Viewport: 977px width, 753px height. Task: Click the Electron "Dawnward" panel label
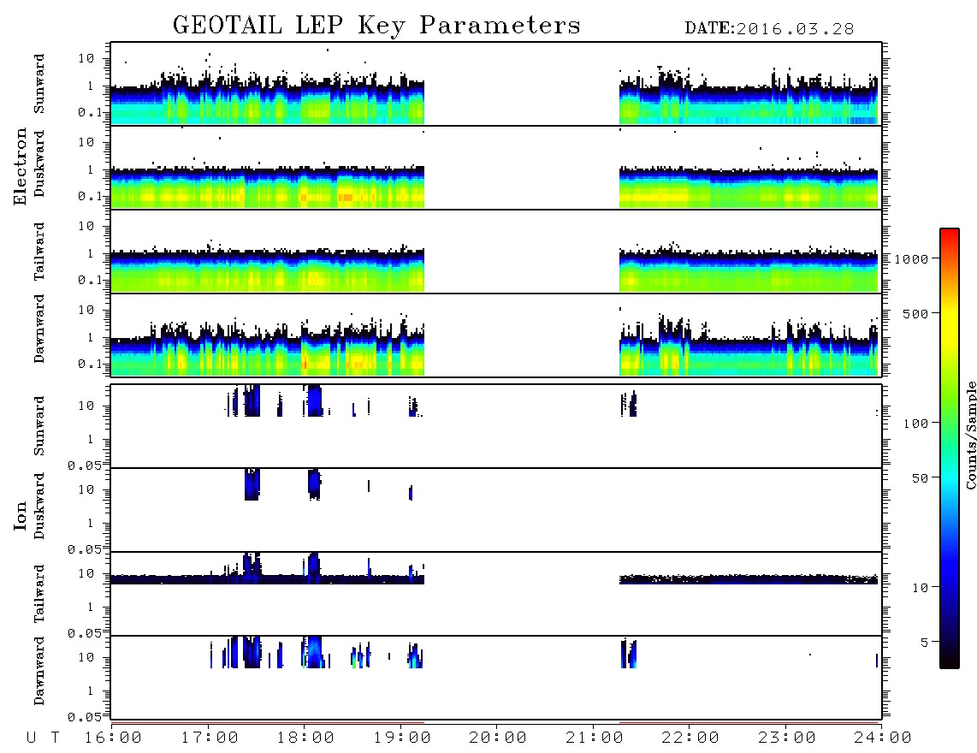click(x=38, y=329)
